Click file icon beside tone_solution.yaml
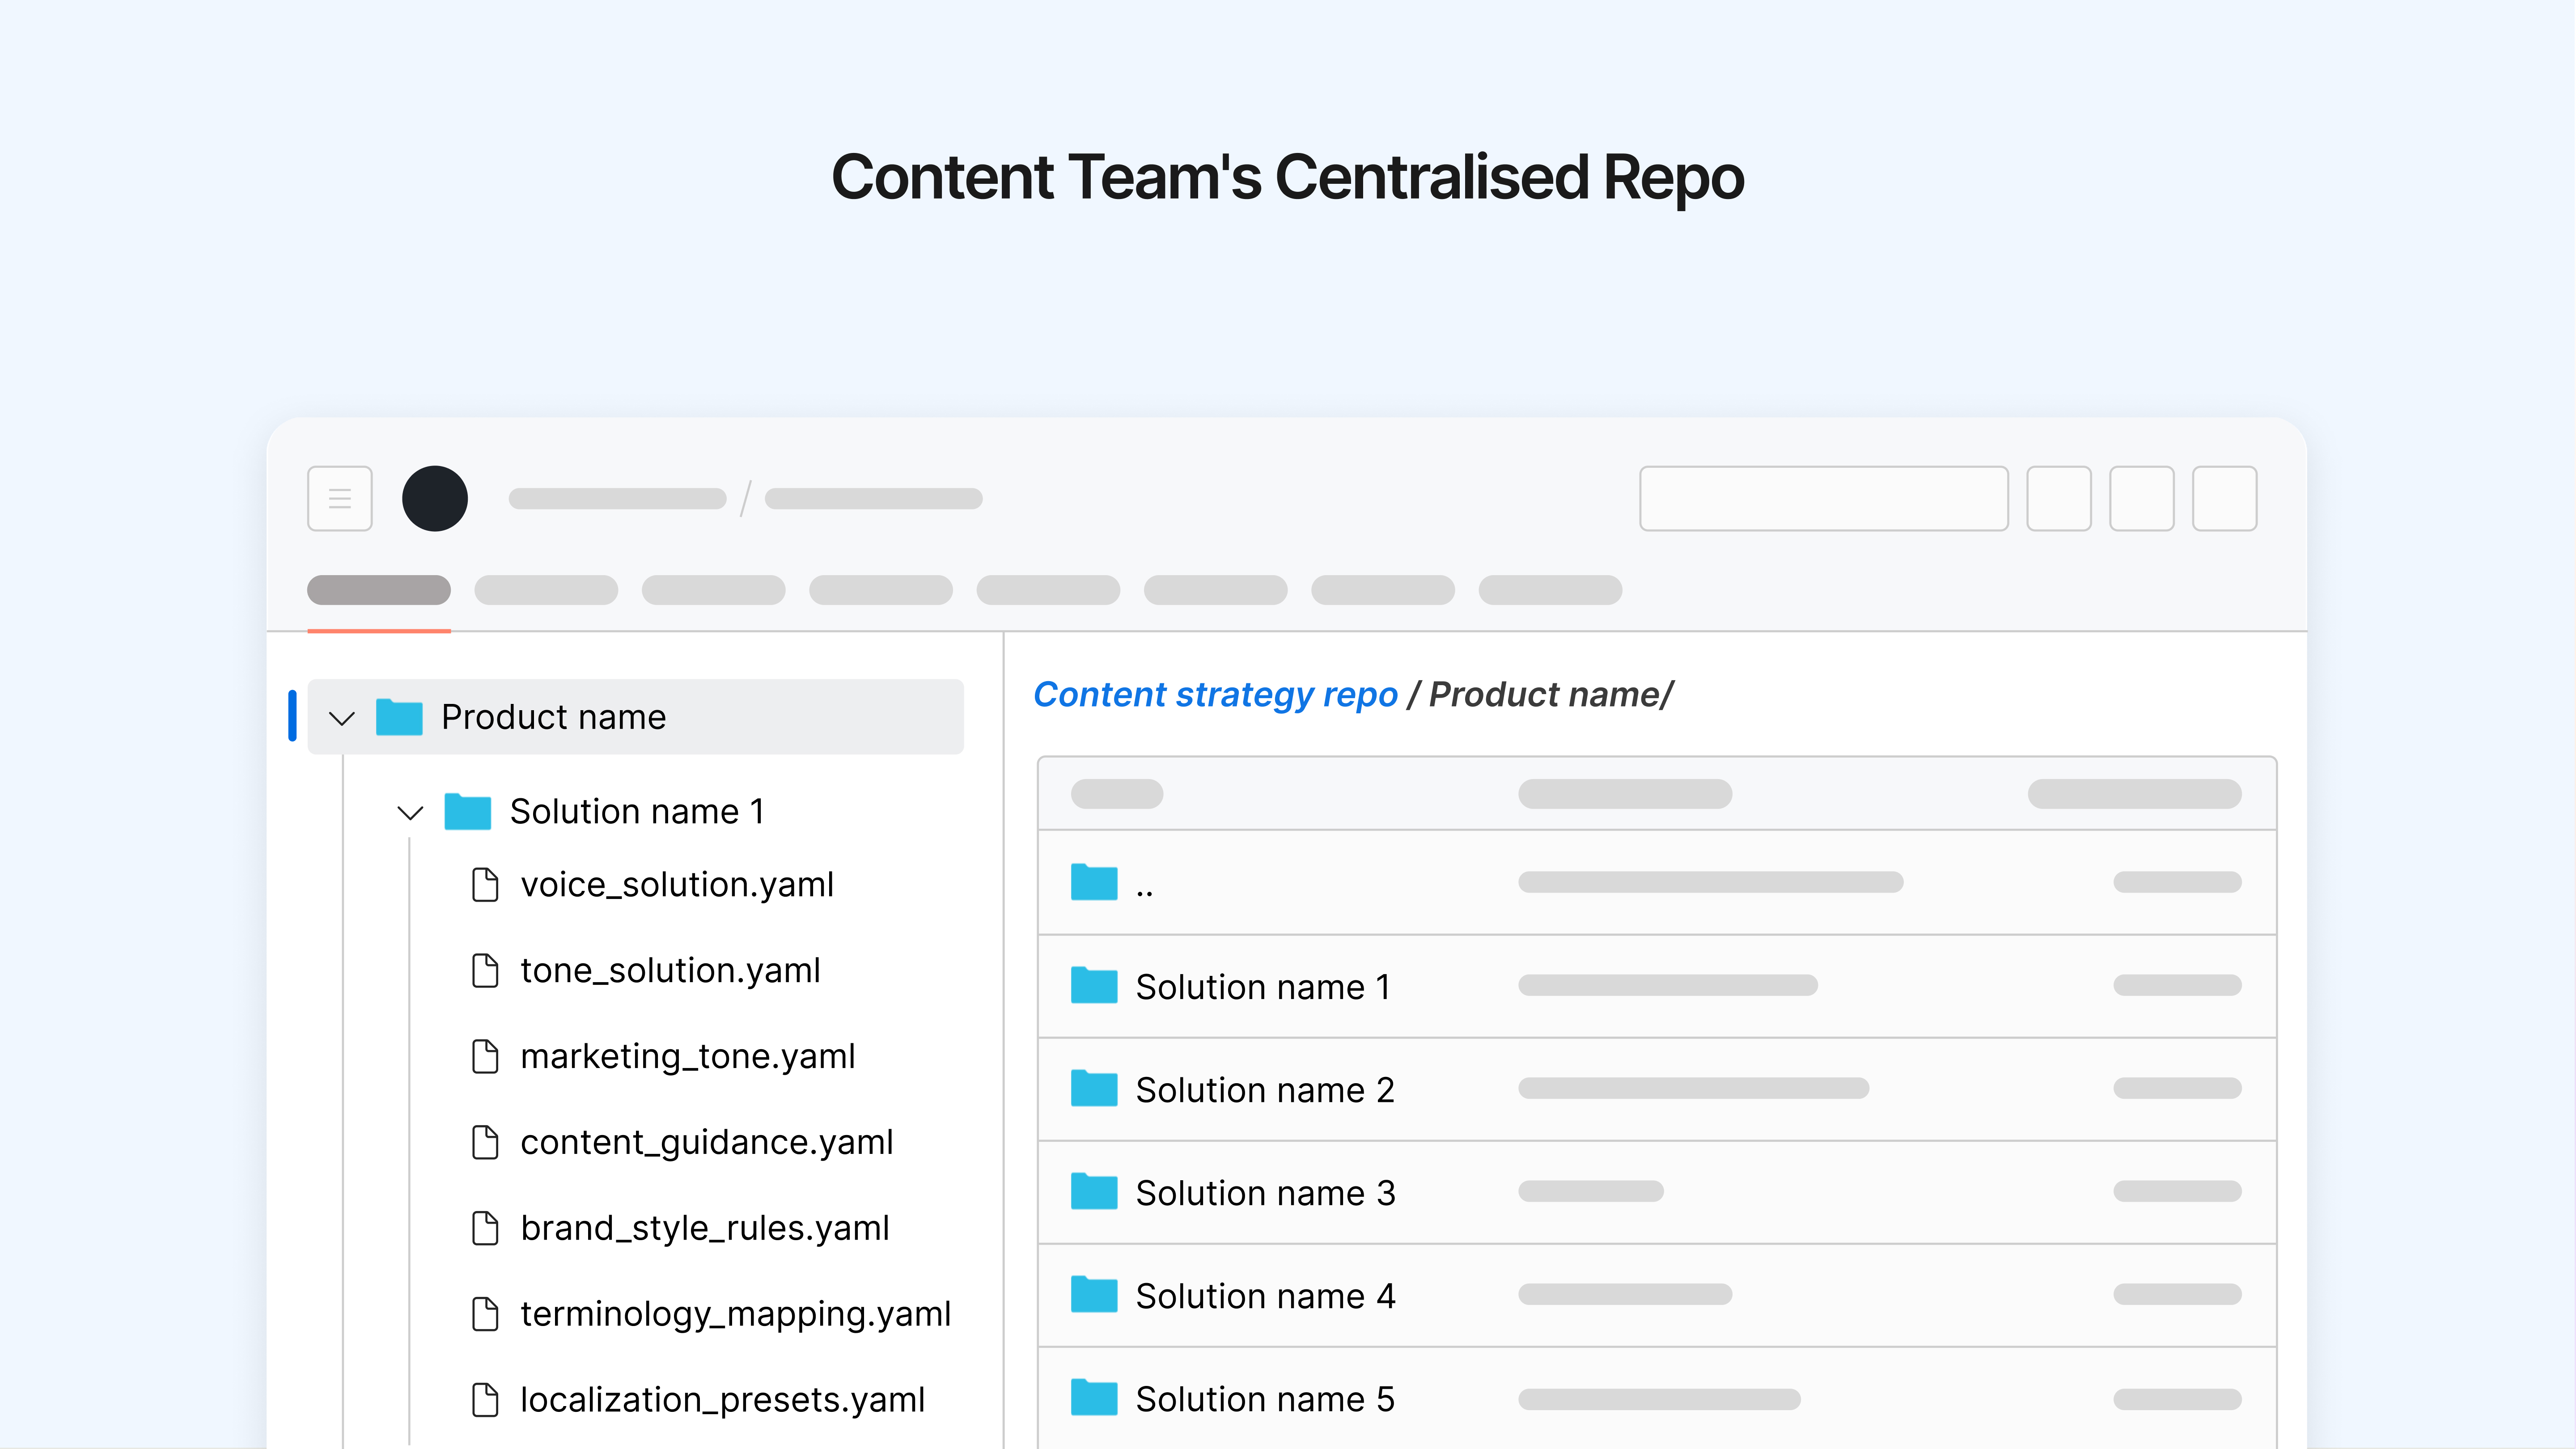This screenshot has height=1449, width=2576. (485, 970)
